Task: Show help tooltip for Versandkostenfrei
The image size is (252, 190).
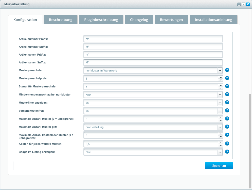Action: (x=227, y=110)
